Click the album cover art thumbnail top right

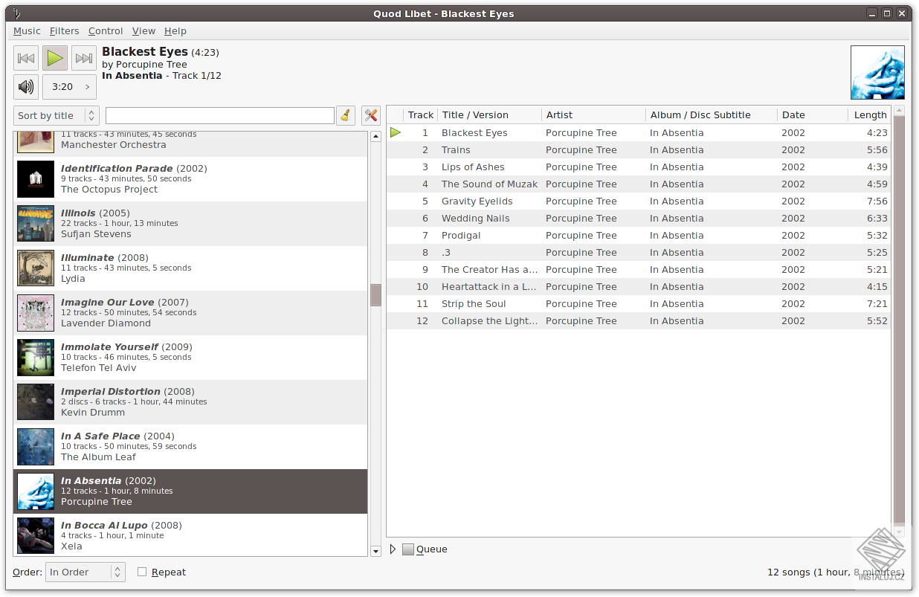coord(877,72)
